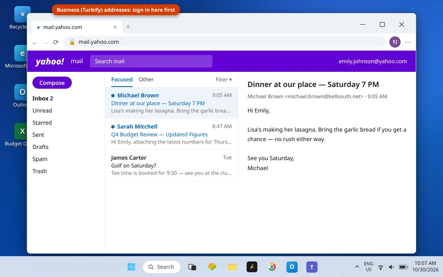Open the Trash folder
443x277 pixels.
pos(39,171)
